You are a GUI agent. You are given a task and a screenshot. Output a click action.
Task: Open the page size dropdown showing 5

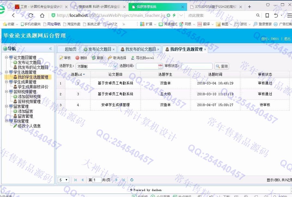[63, 180]
